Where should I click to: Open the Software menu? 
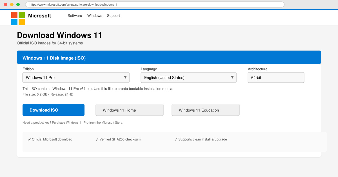coord(75,16)
